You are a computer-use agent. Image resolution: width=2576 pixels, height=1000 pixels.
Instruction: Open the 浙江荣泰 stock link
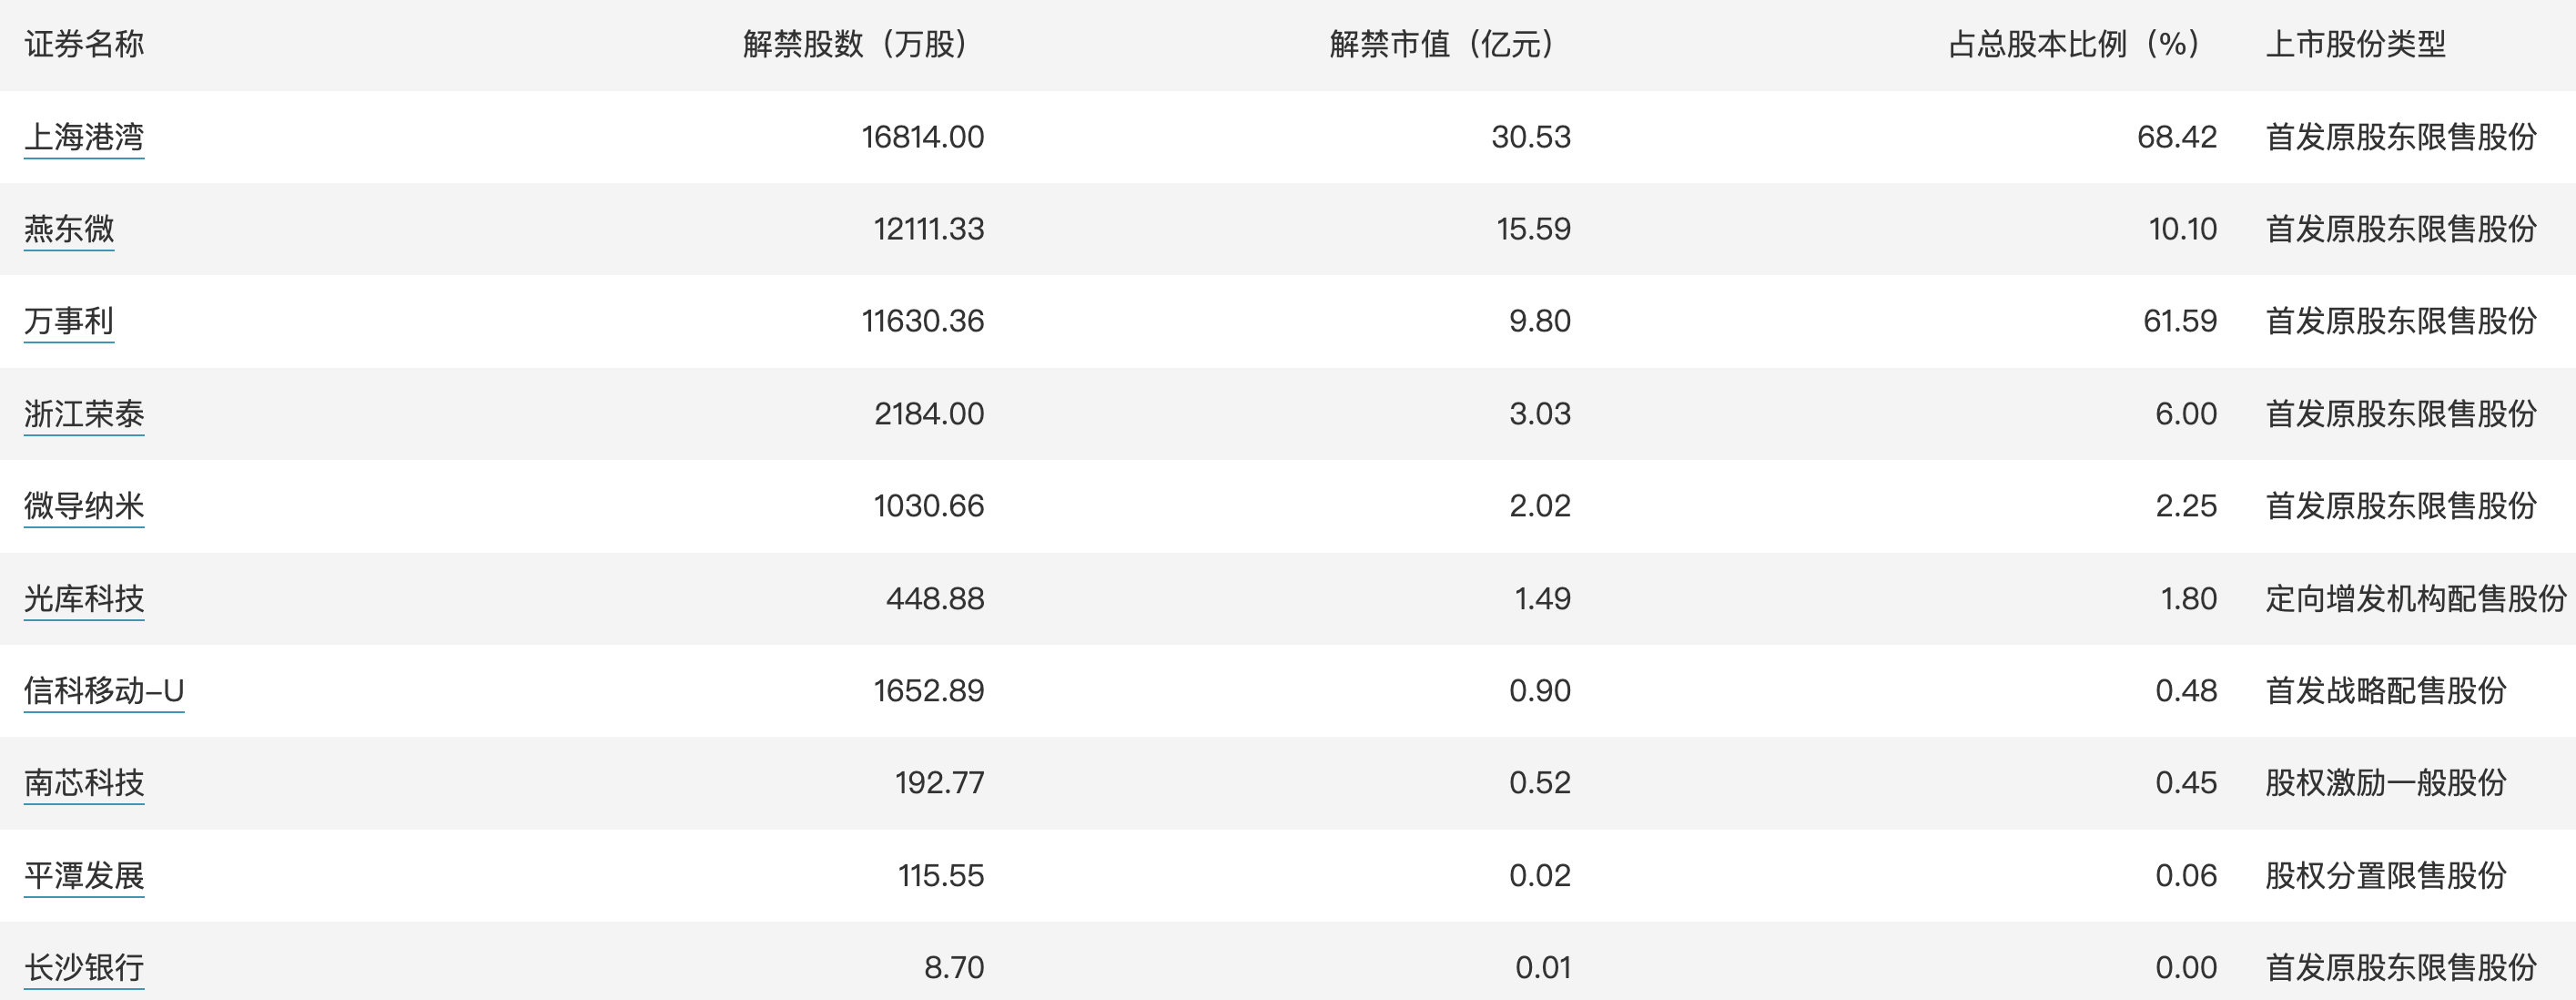coord(84,413)
